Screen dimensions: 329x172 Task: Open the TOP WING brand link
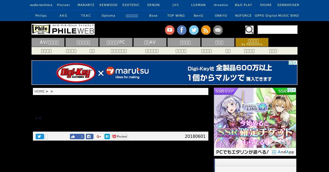tap(176, 16)
